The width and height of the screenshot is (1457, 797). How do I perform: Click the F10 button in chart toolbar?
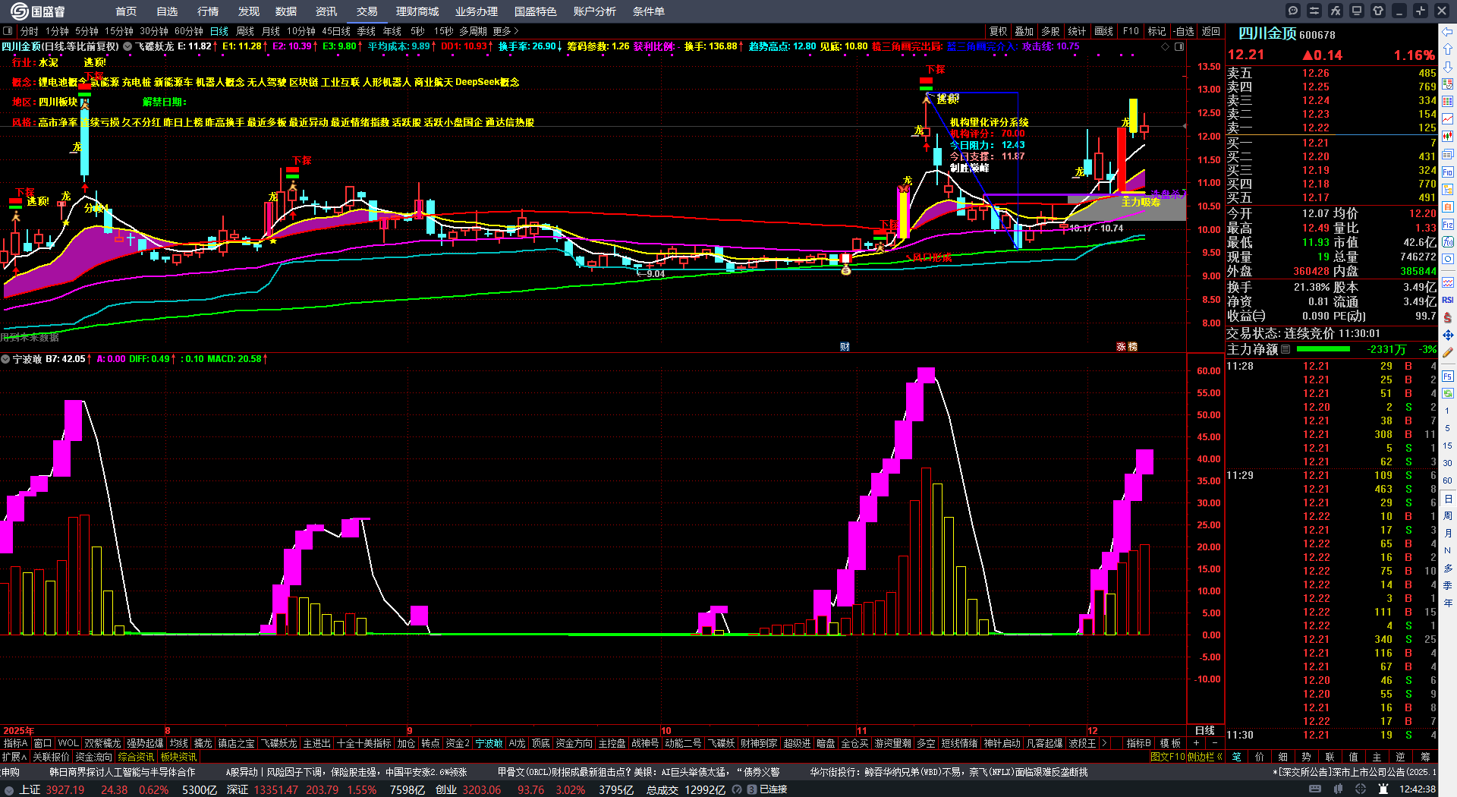coord(1131,31)
